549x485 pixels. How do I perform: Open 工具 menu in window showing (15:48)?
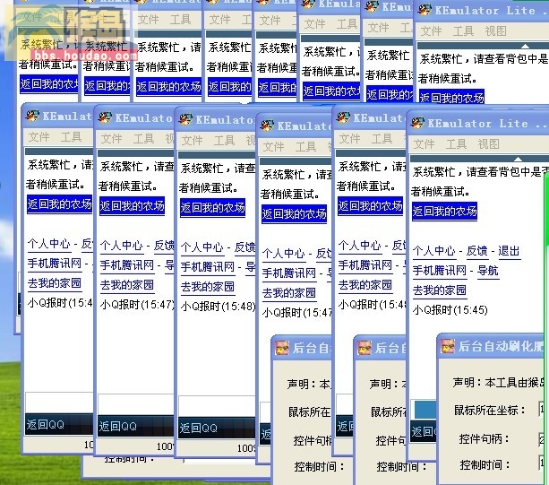[x=225, y=141]
